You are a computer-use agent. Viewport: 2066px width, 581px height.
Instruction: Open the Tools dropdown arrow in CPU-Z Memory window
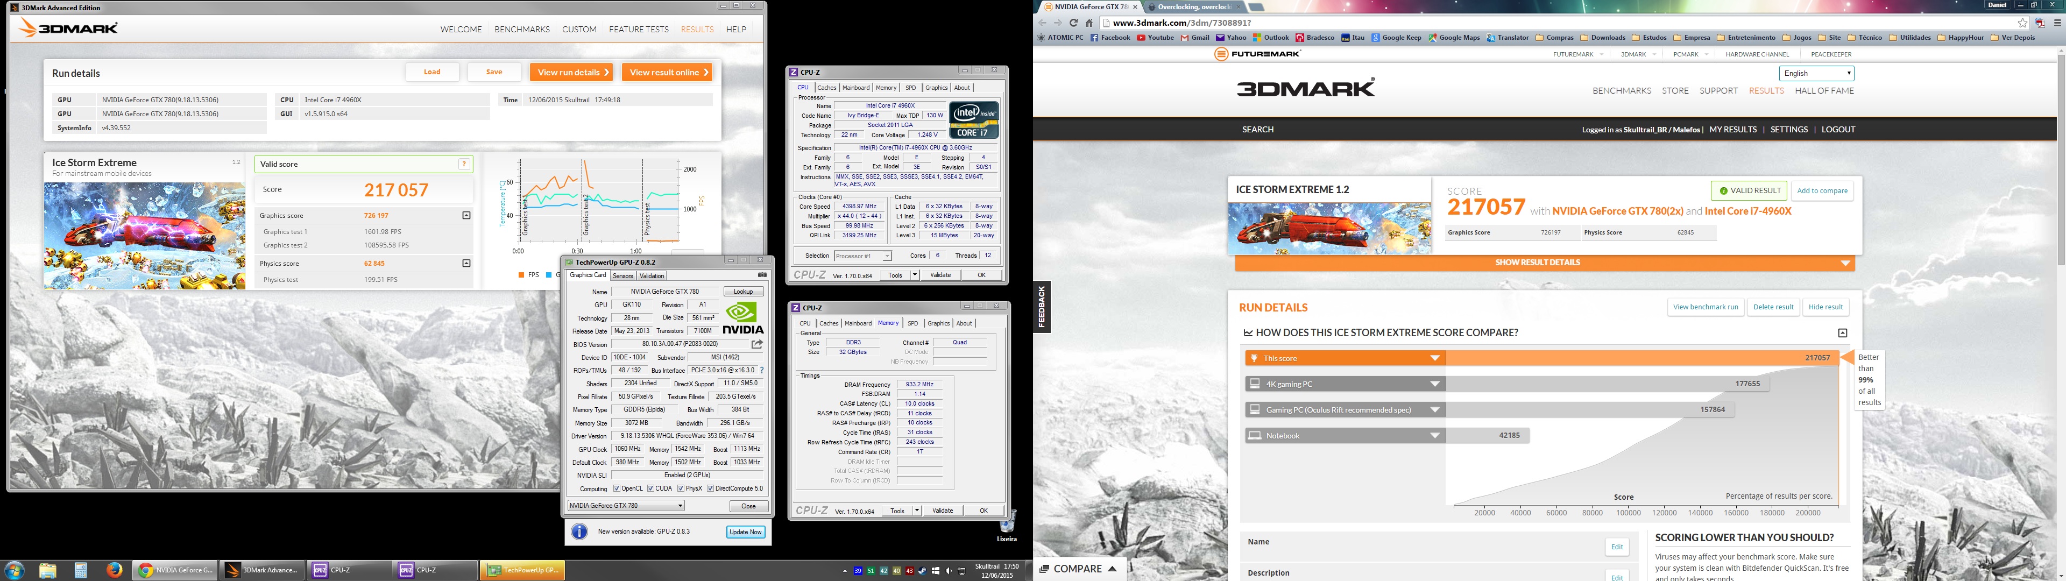(917, 511)
